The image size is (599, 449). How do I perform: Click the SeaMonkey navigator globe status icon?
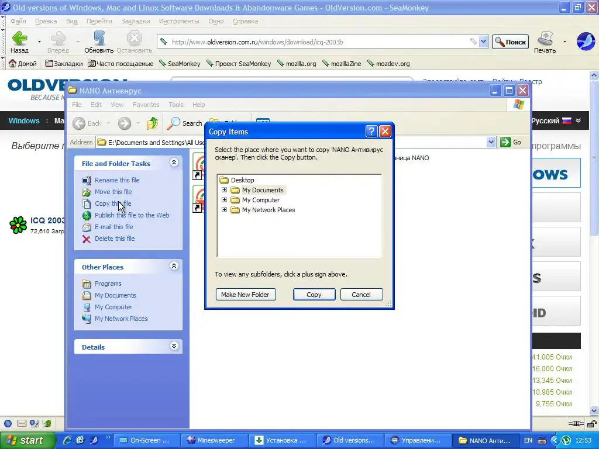click(8, 423)
